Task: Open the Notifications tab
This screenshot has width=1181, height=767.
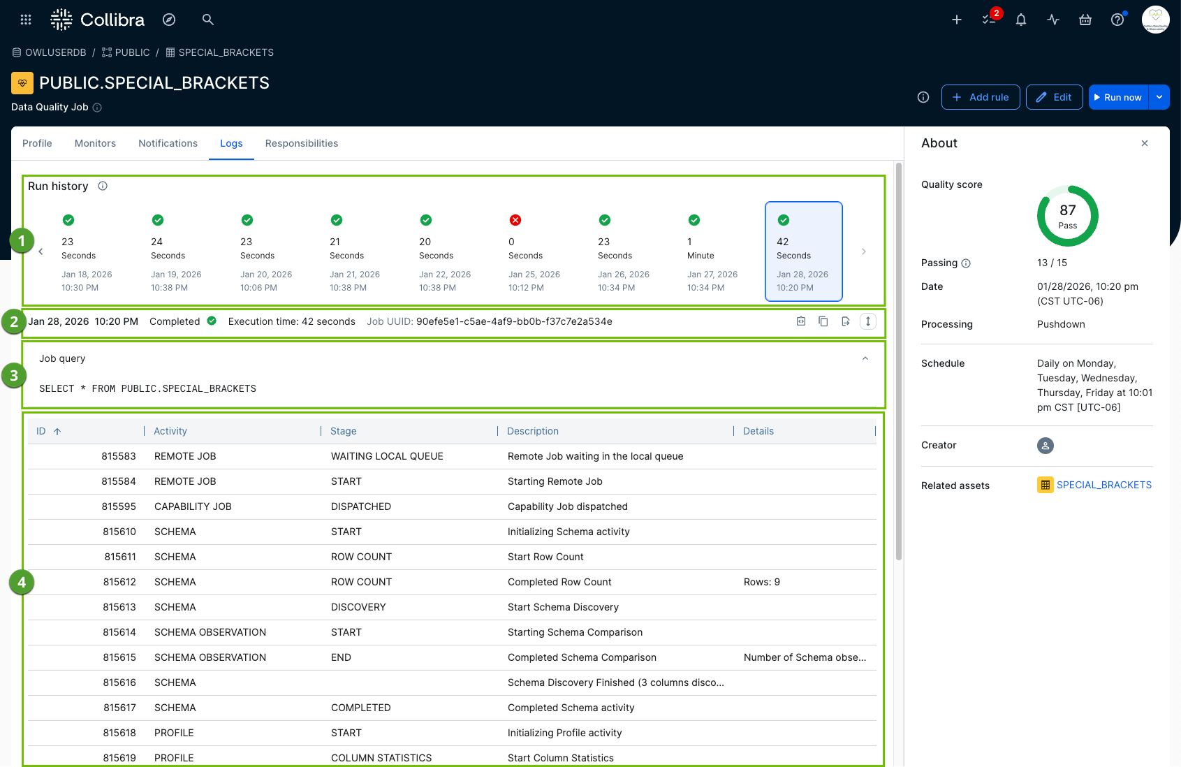Action: 168,143
